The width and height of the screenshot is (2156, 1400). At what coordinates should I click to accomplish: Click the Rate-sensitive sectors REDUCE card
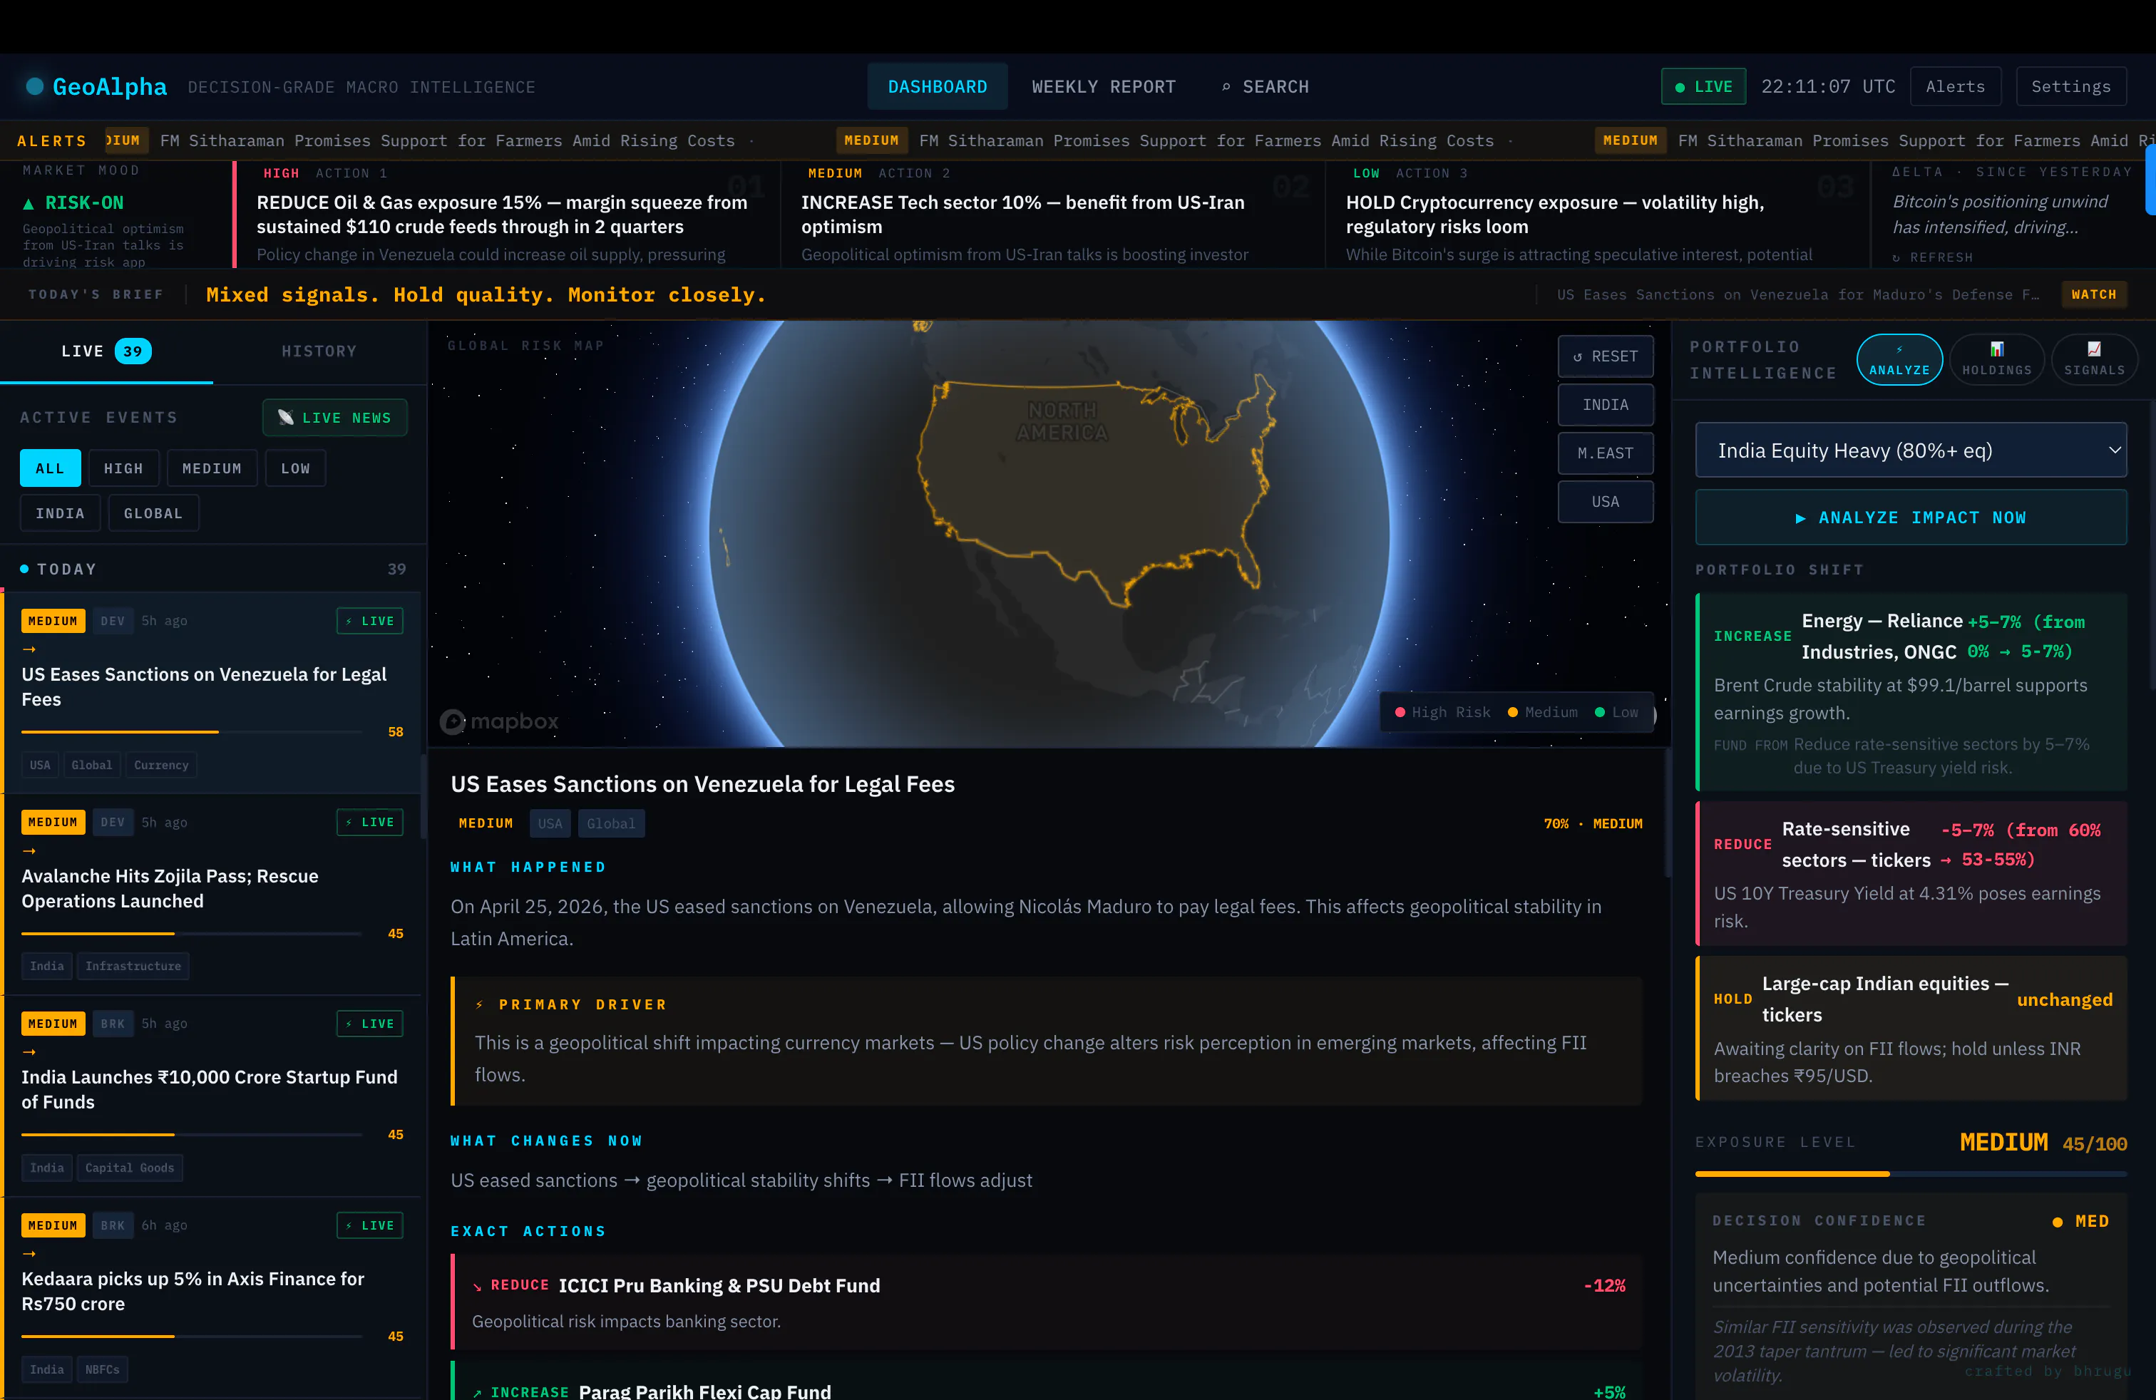click(x=1911, y=874)
